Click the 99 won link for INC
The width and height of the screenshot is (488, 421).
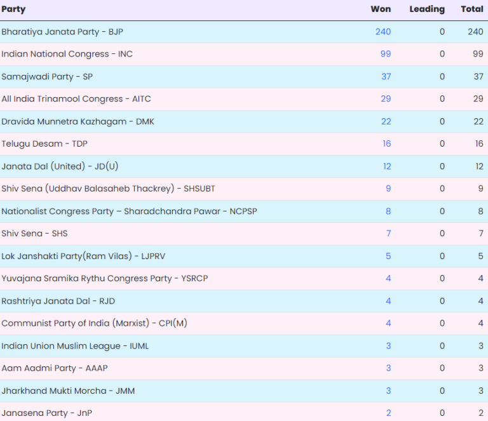(386, 54)
